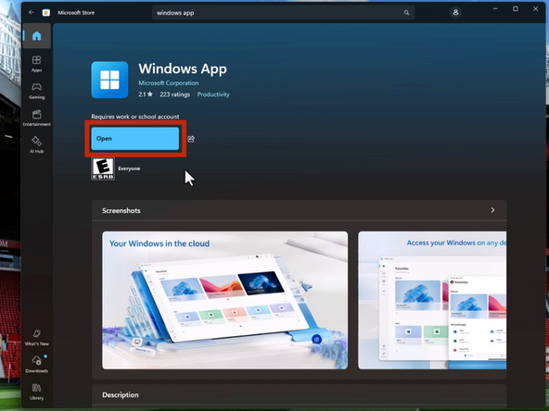Click the search magnifier icon
Image resolution: width=549 pixels, height=411 pixels.
pyautogui.click(x=406, y=13)
